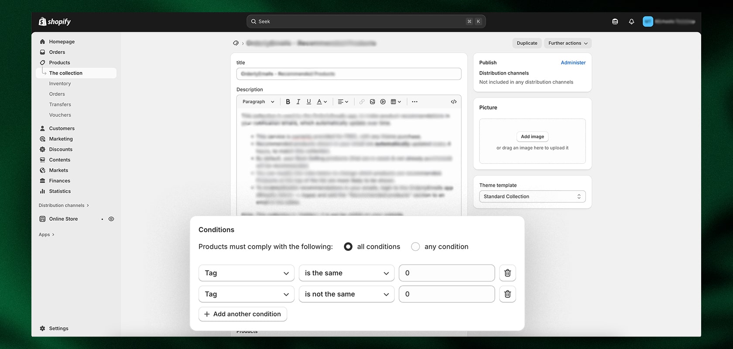This screenshot has height=349, width=733.
Task: Open Settings at sidebar bottom
Action: pos(58,328)
